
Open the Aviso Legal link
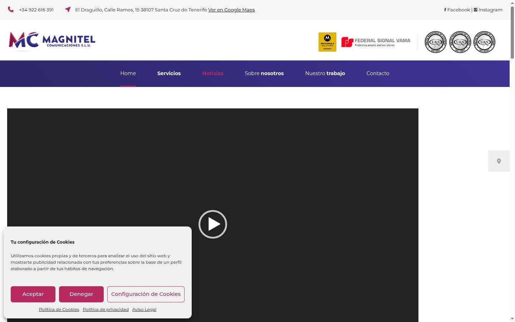coord(144,309)
